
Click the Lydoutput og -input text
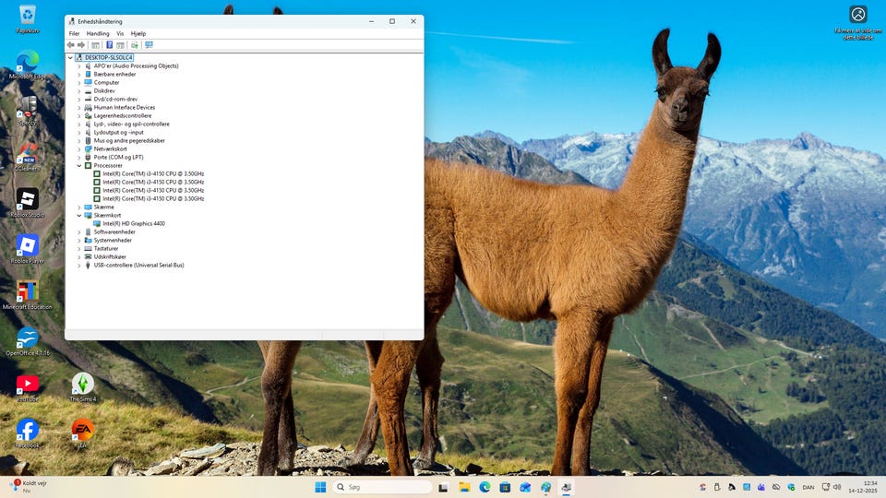pyautogui.click(x=119, y=132)
